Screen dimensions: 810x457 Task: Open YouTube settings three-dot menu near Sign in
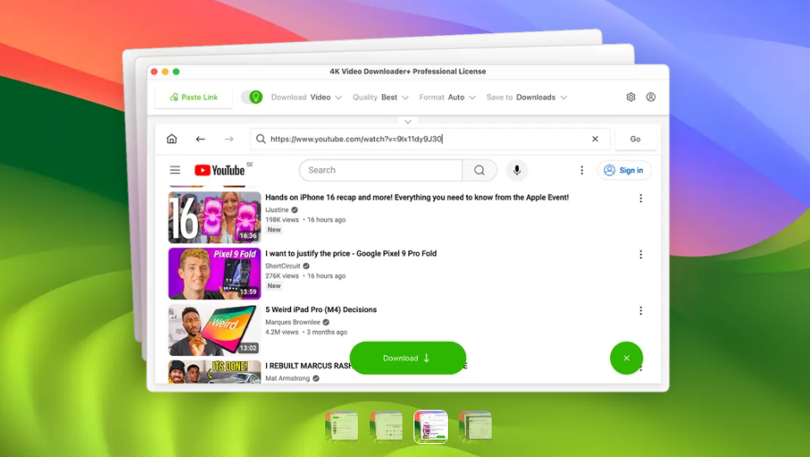tap(582, 170)
